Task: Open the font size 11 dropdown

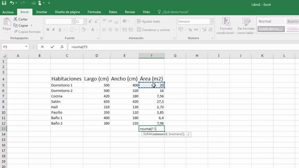Action: click(x=85, y=22)
